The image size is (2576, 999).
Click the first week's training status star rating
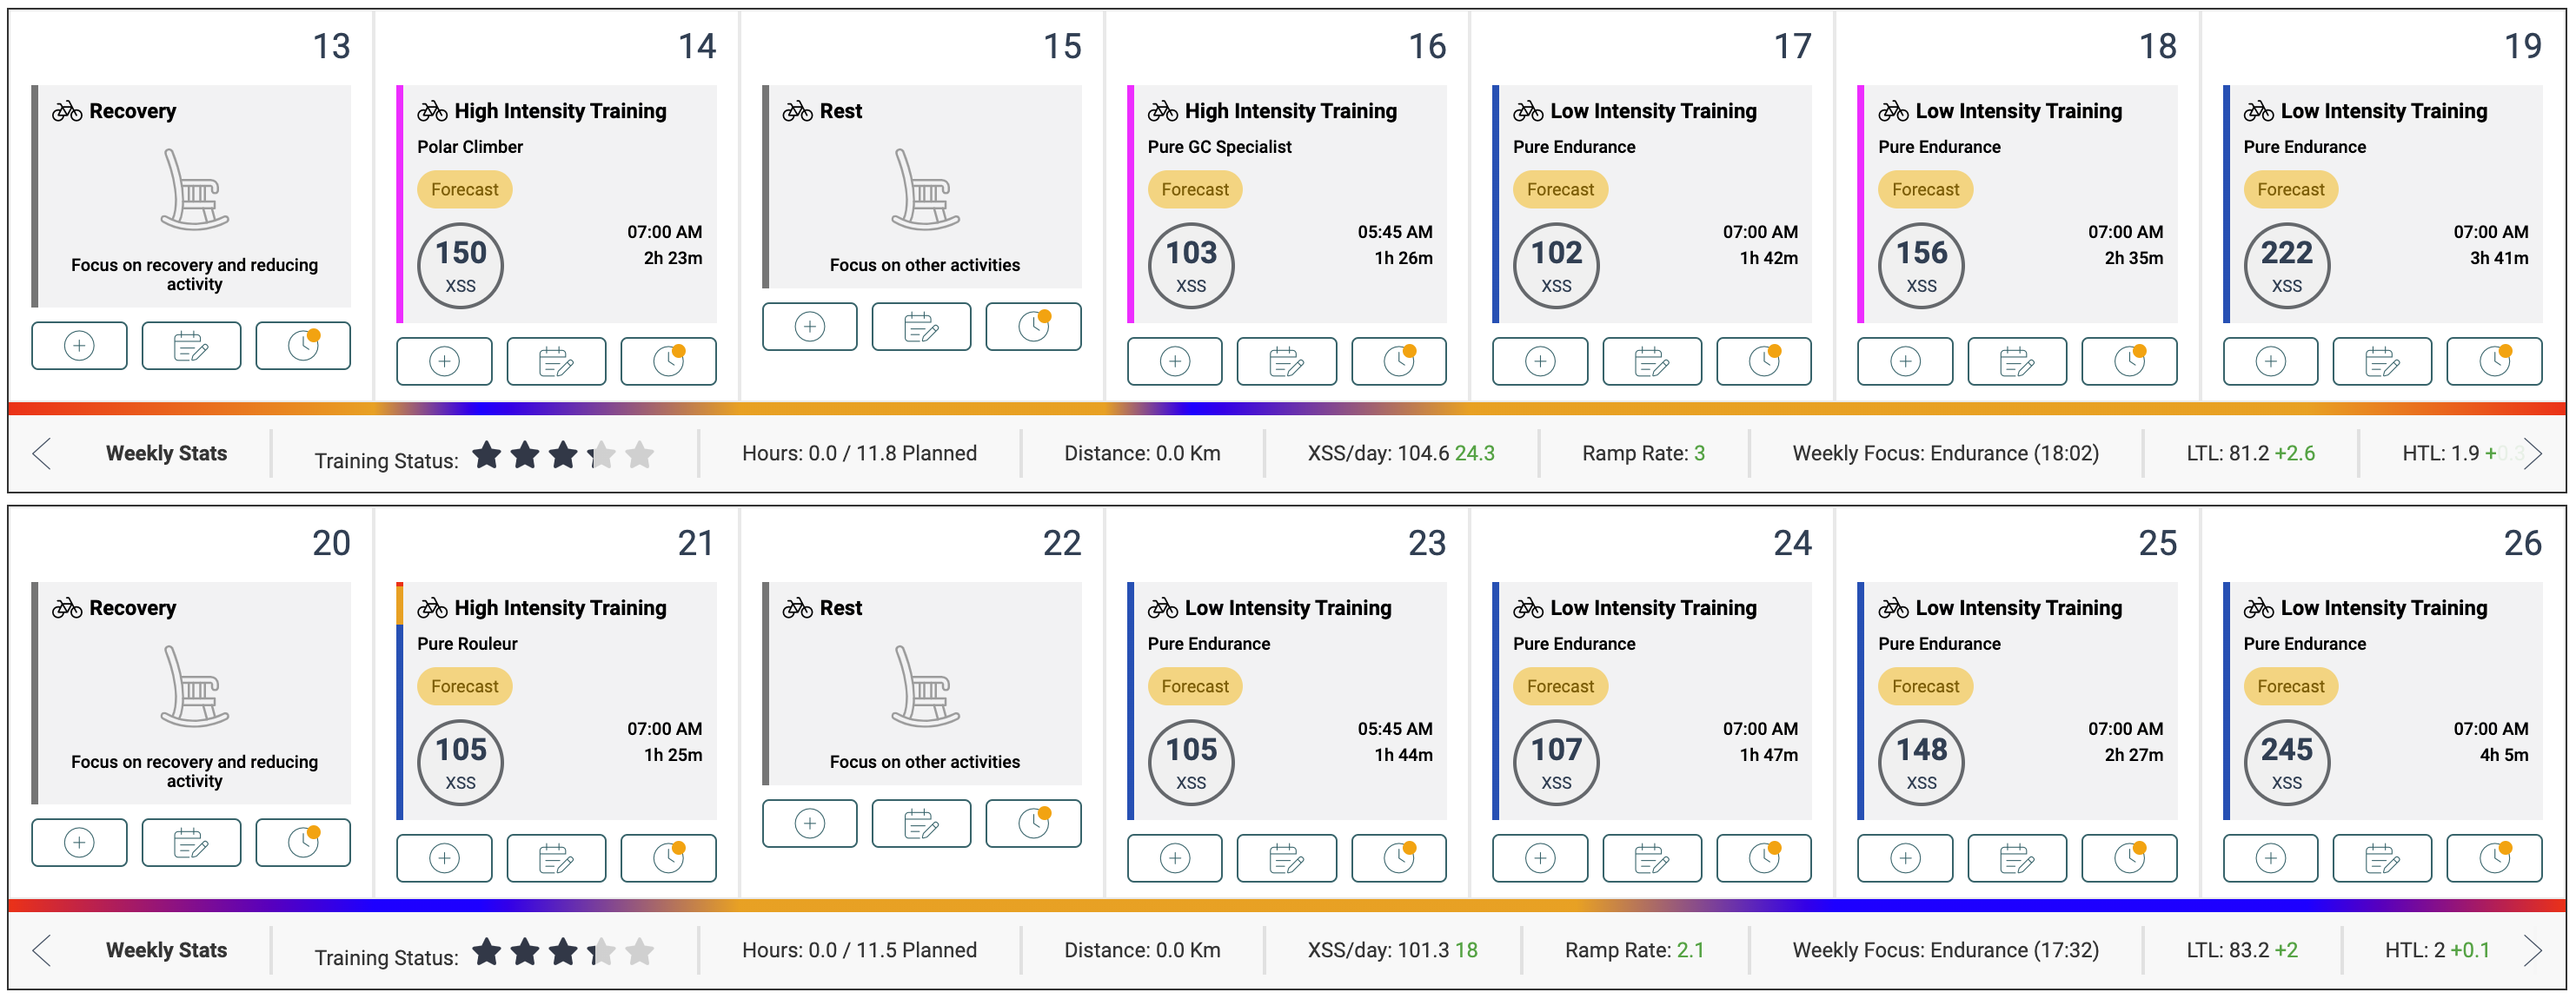(563, 456)
